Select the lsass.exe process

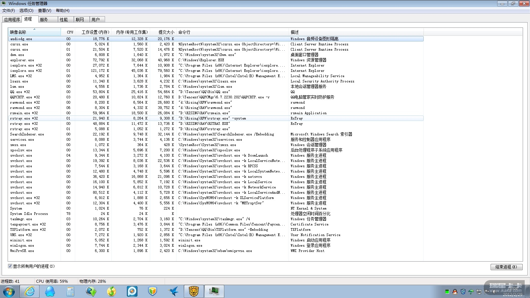(x=216, y=81)
